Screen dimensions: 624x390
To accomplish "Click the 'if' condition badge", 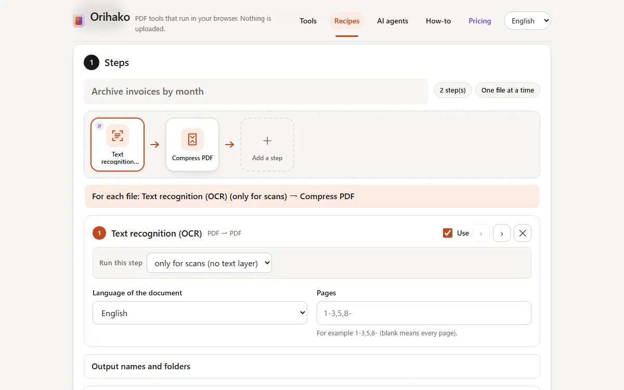I will tap(99, 126).
